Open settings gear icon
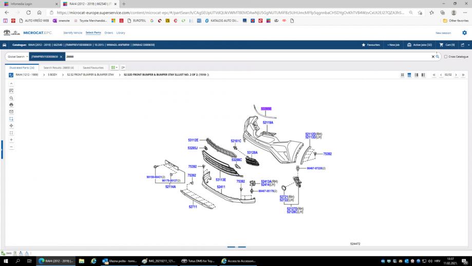Screen dimensions: 472x266 click(464, 32)
